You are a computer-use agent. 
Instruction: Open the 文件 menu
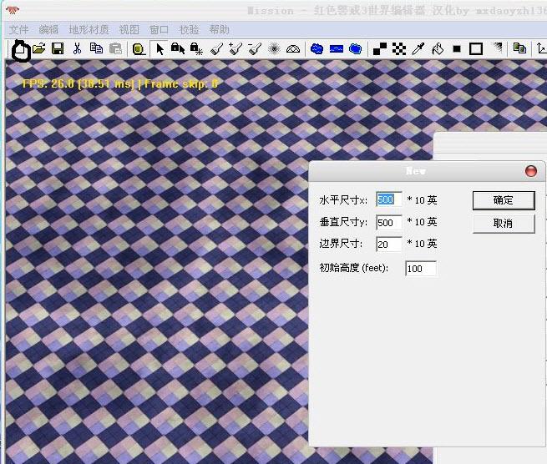click(x=19, y=29)
